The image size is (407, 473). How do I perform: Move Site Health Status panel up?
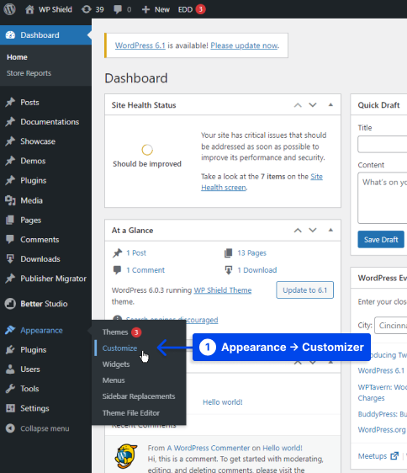(298, 105)
